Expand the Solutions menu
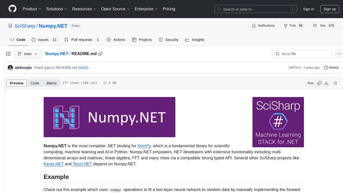 57,9
